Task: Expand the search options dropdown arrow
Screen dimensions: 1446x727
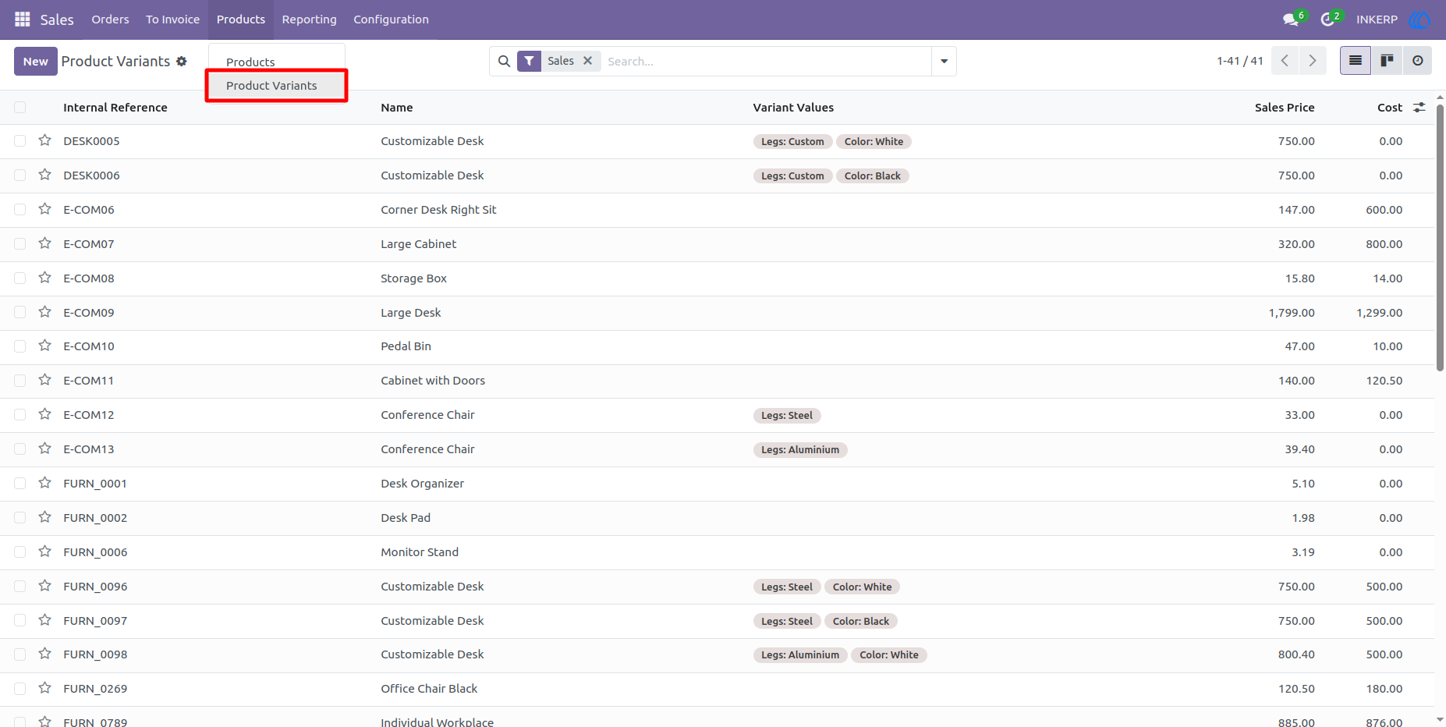Action: click(x=944, y=61)
